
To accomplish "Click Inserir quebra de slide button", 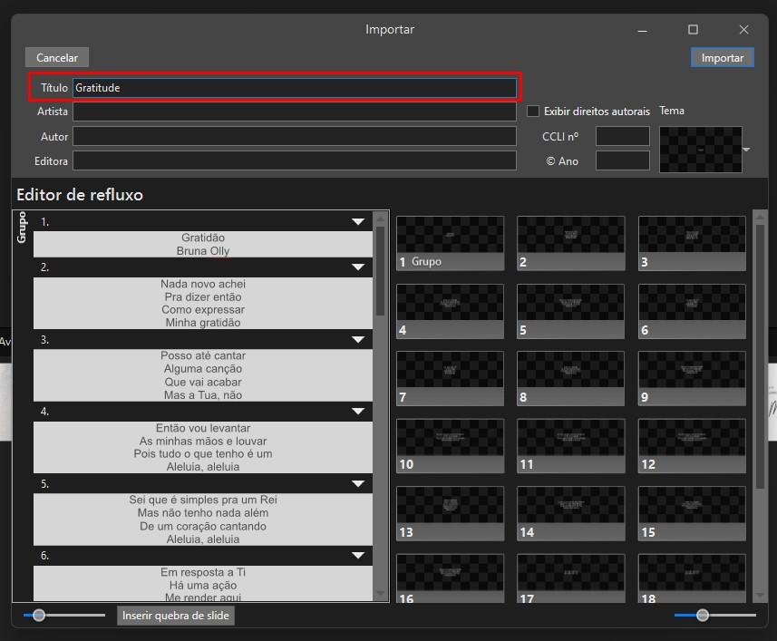I will (175, 616).
